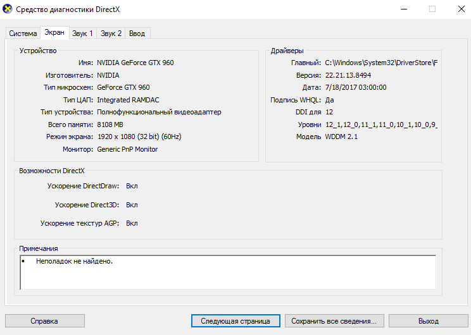Click DirectDraw acceleration status Вкл
Viewport: 471px width, 335px height.
coord(132,186)
